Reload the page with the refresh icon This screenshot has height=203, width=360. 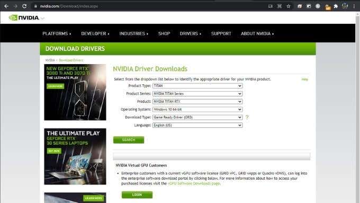[24, 6]
